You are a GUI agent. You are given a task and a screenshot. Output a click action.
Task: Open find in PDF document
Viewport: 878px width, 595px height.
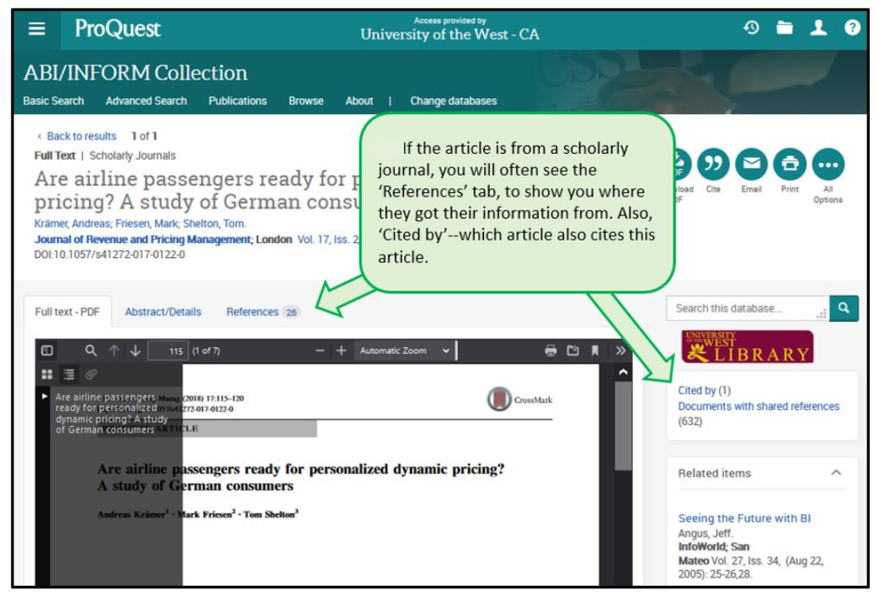(91, 350)
